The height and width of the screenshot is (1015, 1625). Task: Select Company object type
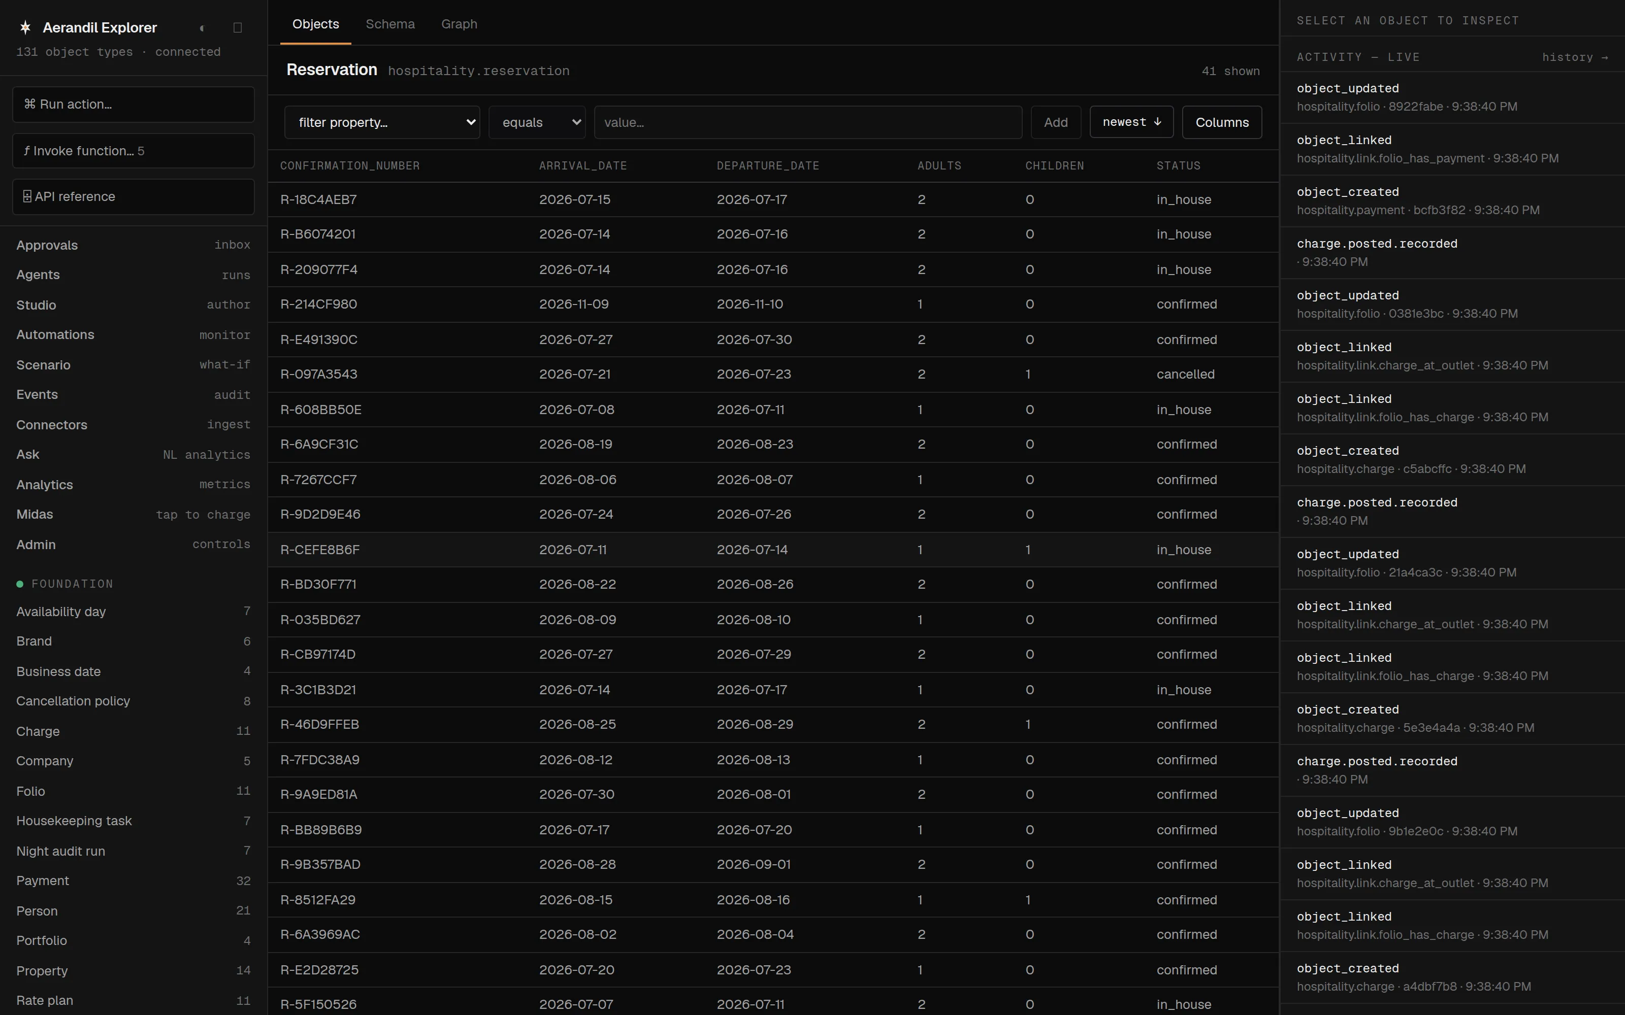(133, 761)
